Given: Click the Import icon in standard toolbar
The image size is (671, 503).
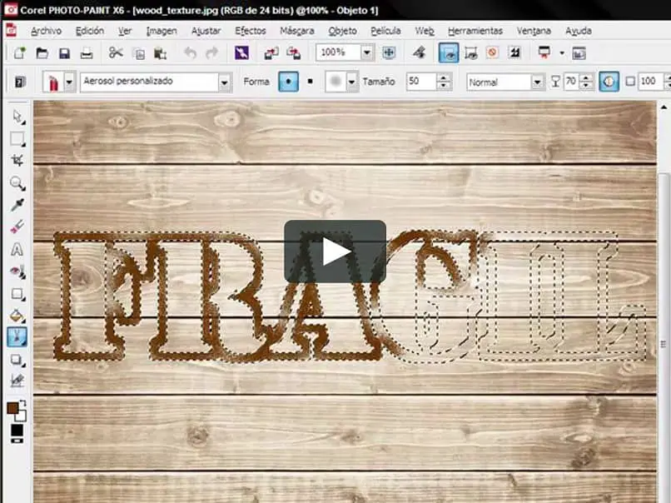Looking at the screenshot, I should 271,53.
